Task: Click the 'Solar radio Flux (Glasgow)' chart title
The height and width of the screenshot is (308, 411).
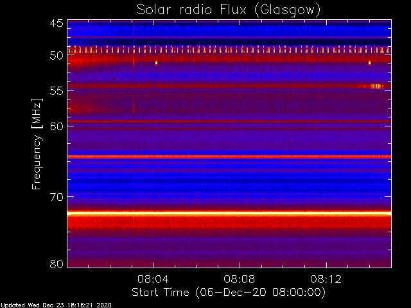Action: pos(229,10)
